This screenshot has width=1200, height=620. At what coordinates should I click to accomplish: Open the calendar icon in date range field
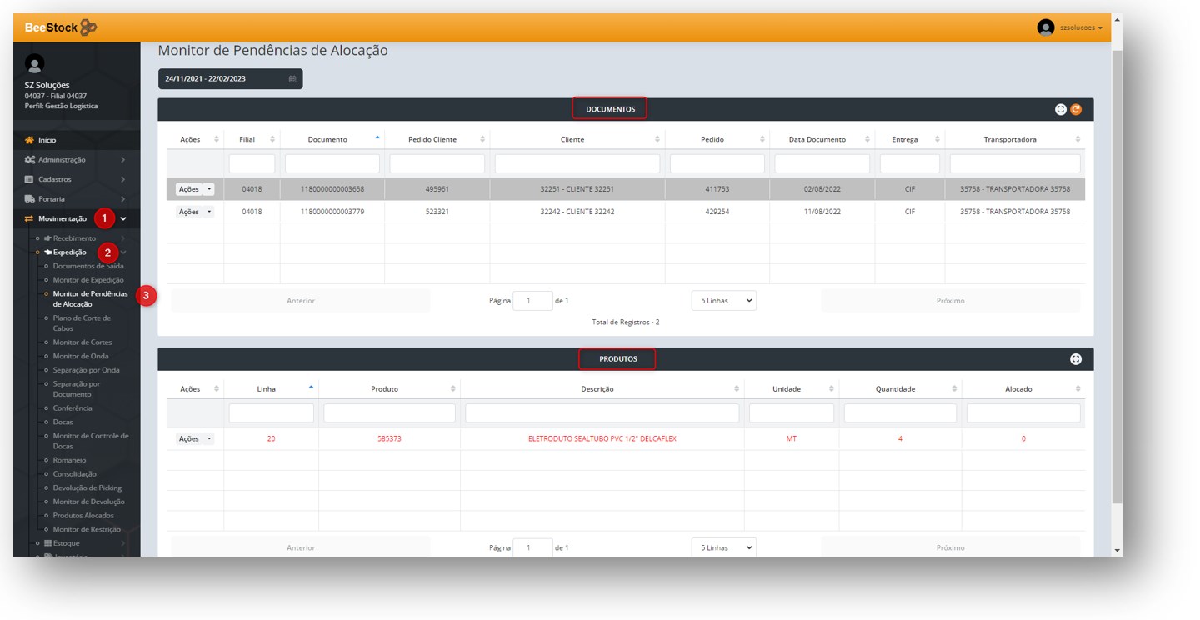coord(292,79)
